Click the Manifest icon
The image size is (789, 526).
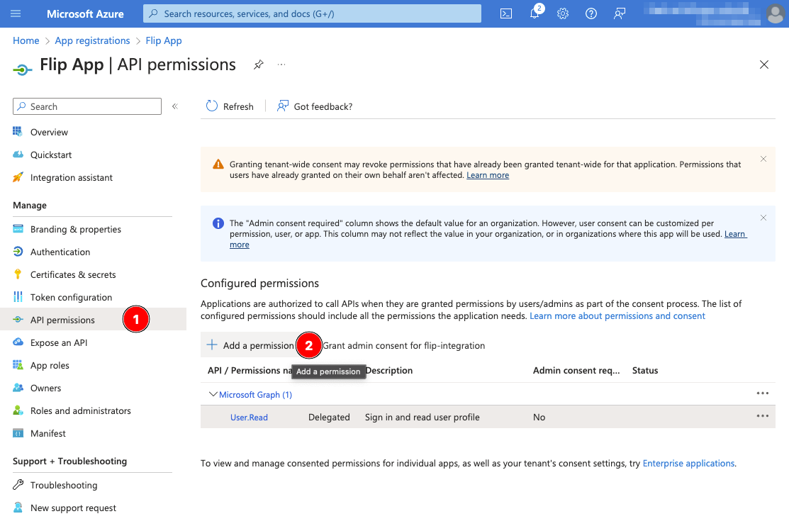(18, 433)
